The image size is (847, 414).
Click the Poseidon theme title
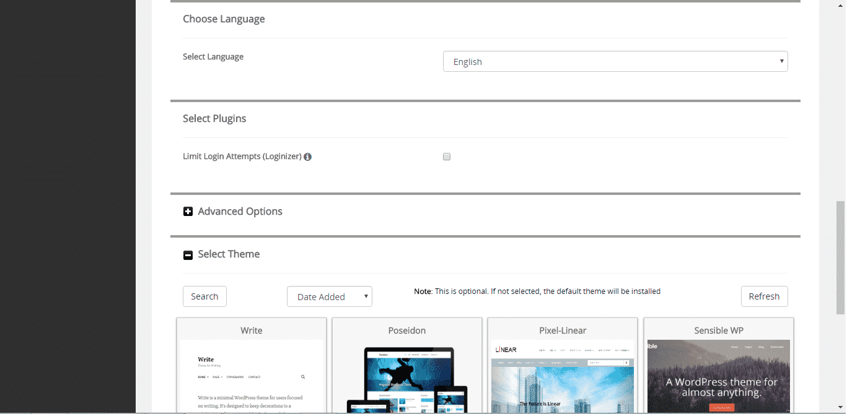click(407, 330)
